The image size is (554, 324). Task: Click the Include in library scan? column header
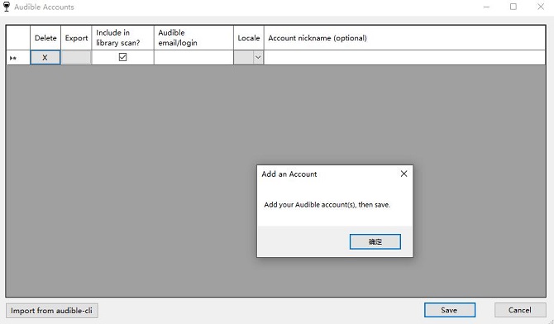(122, 38)
